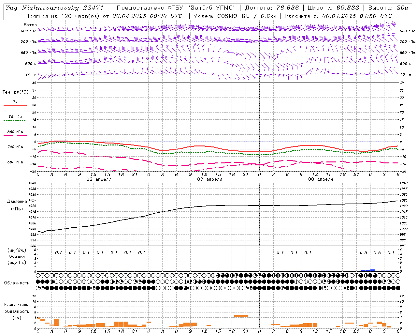Click the (мм/3ч.) precipitation unit label
The width and height of the screenshot is (417, 334).
point(17,250)
